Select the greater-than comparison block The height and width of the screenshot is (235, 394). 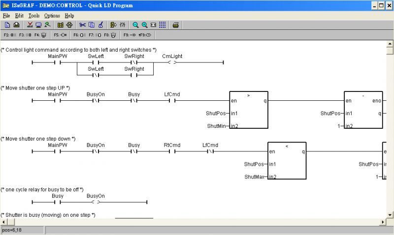(249, 110)
